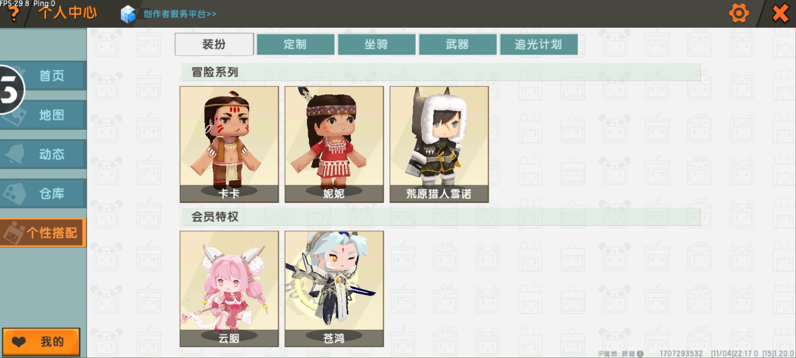
Task: Open the 武器 tab
Action: pyautogui.click(x=457, y=44)
